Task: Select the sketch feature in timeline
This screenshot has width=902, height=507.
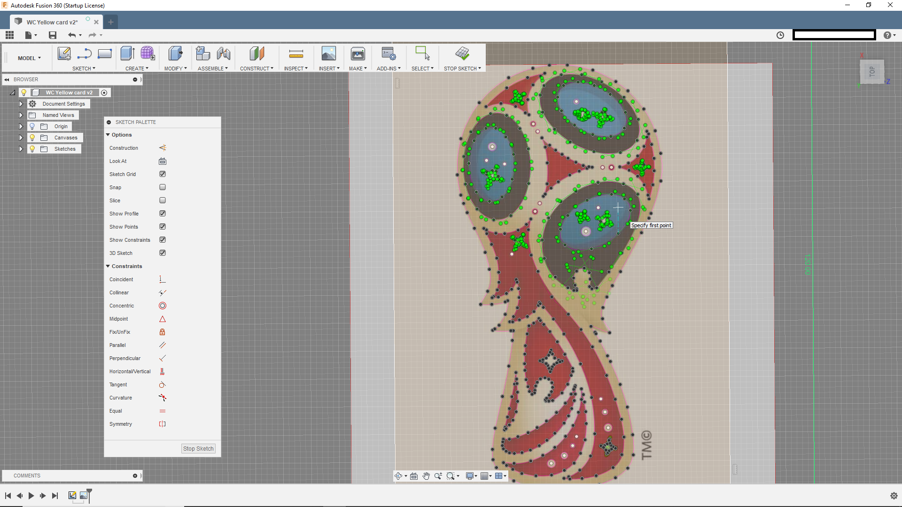Action: point(72,495)
